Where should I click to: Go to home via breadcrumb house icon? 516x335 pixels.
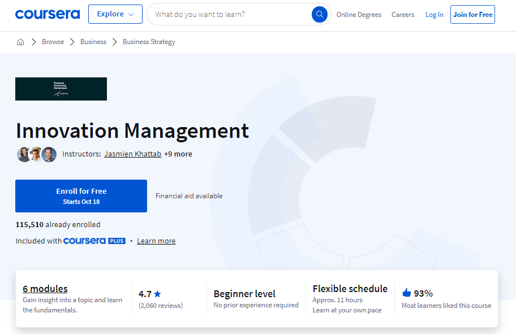tap(20, 42)
